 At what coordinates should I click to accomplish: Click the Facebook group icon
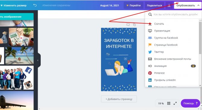pos(150,38)
